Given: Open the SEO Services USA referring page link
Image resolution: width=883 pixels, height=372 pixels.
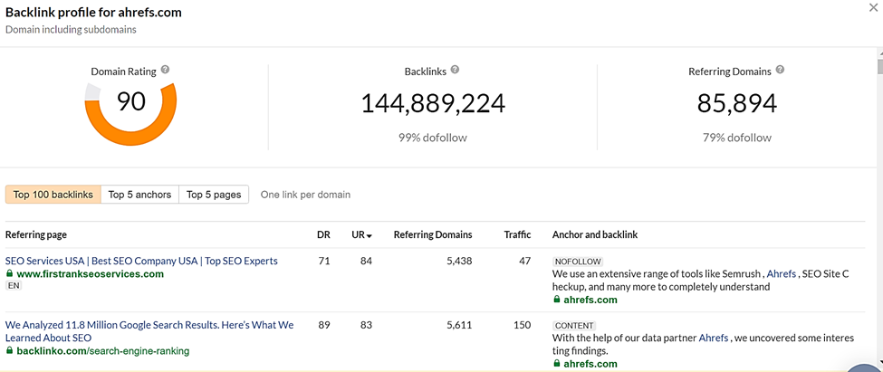Looking at the screenshot, I should (141, 262).
